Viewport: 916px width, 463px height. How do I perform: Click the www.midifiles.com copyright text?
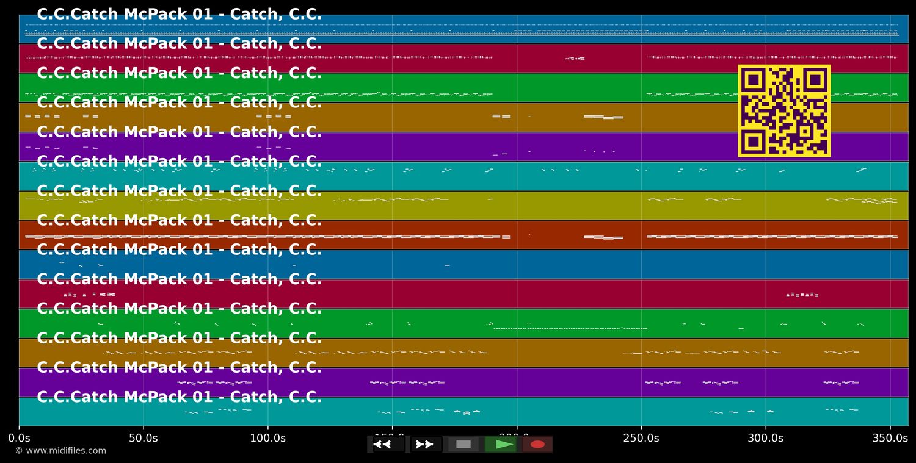[x=60, y=451]
